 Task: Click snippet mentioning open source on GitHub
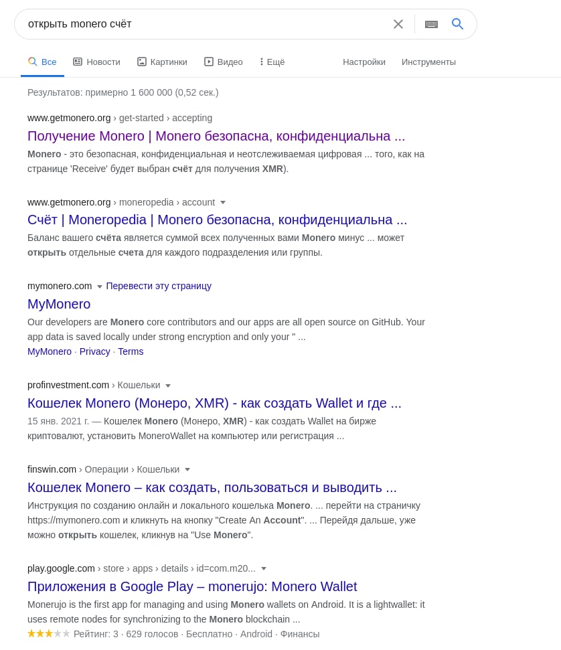tap(226, 329)
